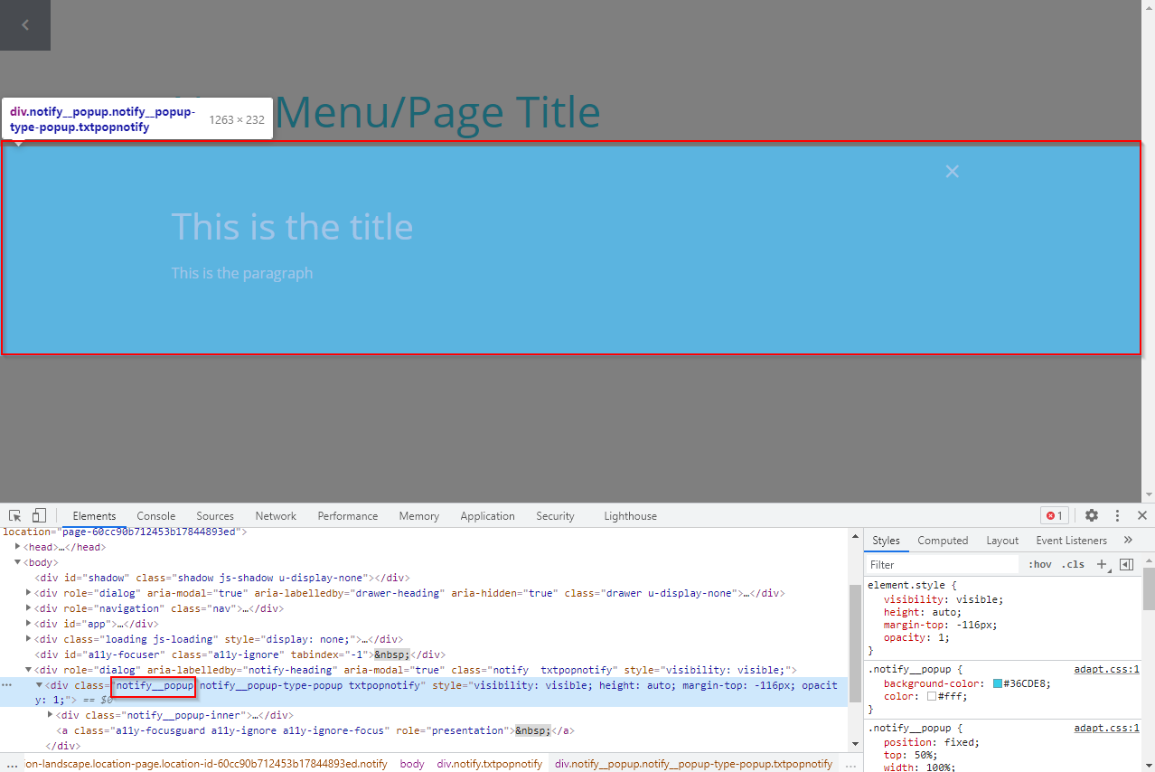Click the back arrow on the page
Image resolution: width=1155 pixels, height=772 pixels.
25,25
